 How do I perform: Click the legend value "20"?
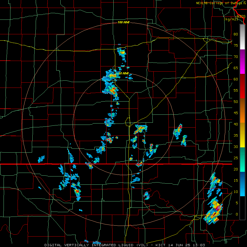[236, 169]
